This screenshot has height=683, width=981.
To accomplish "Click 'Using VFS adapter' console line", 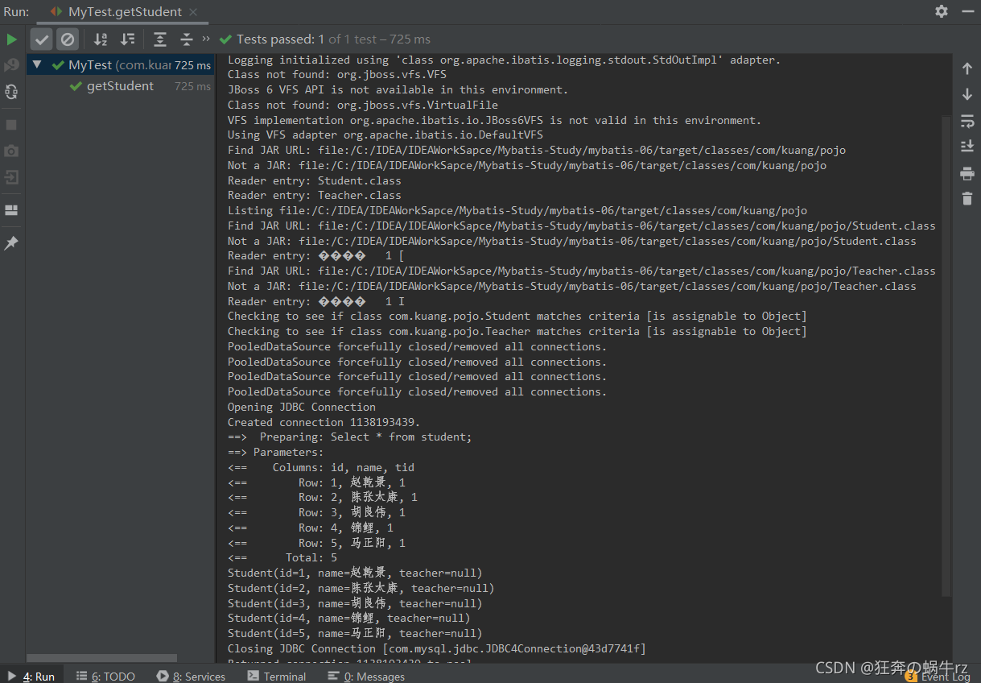I will pyautogui.click(x=385, y=135).
